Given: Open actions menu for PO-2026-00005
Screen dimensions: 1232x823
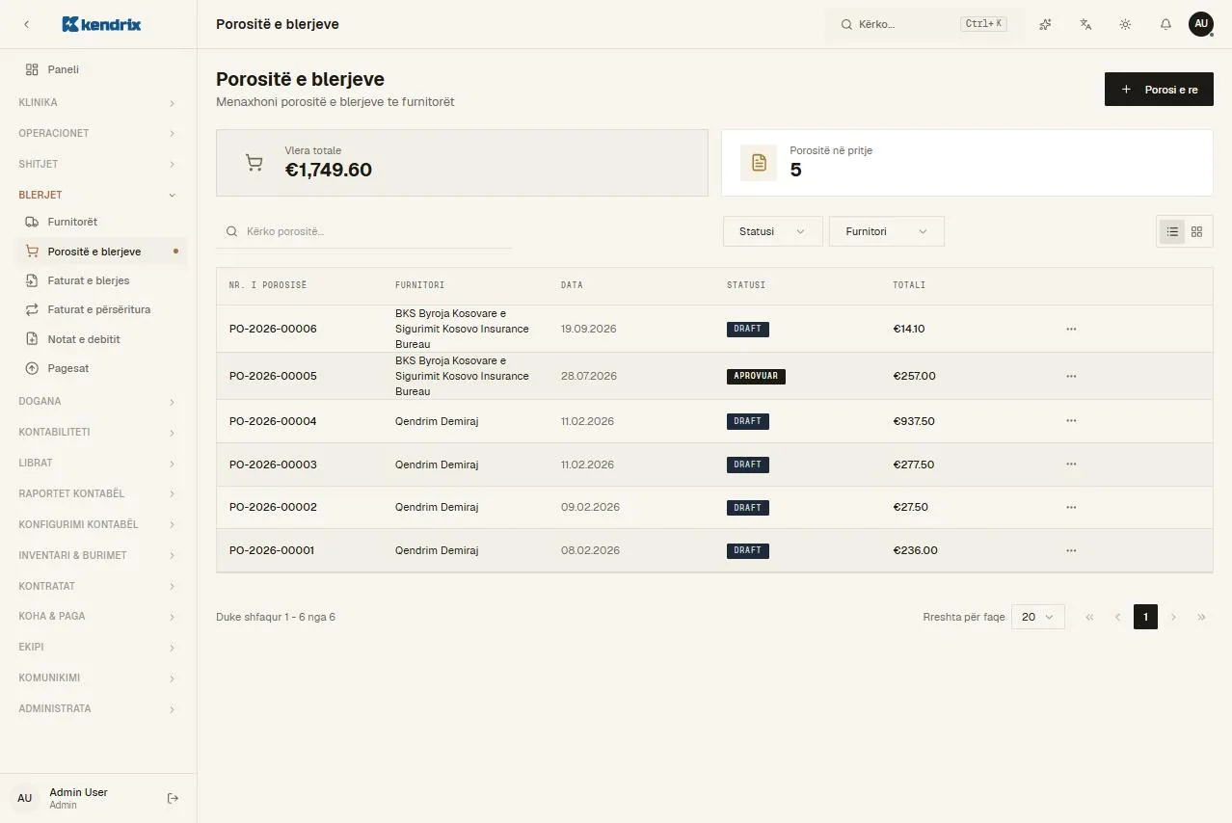Looking at the screenshot, I should coord(1071,376).
